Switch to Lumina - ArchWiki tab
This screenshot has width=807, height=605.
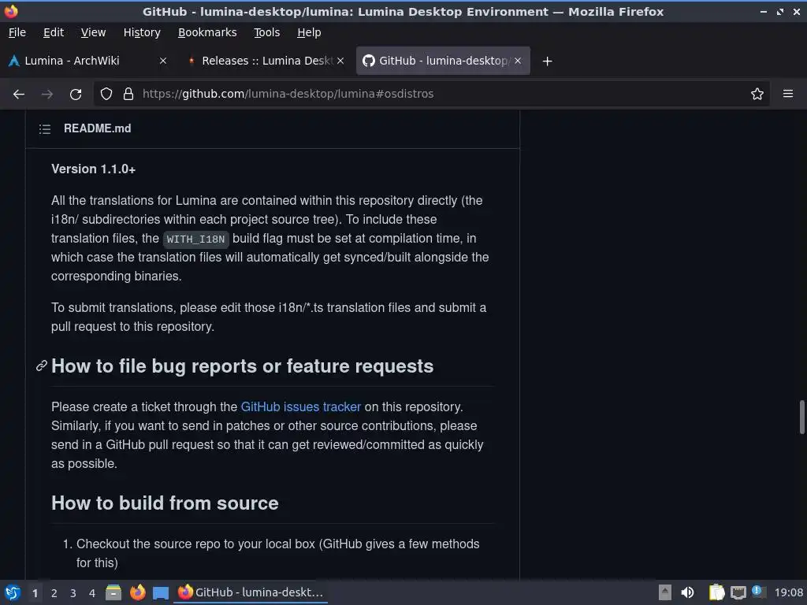click(87, 61)
